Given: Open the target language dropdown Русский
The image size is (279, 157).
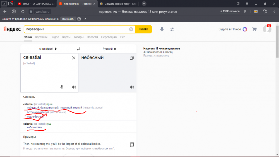Looking at the screenshot, I should (x=109, y=49).
